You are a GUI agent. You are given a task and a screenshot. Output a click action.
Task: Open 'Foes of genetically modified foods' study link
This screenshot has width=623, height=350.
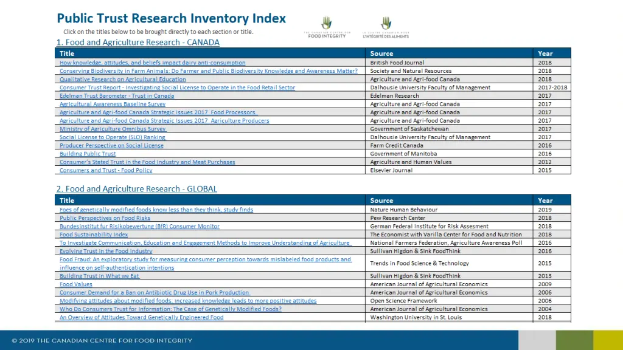(156, 210)
